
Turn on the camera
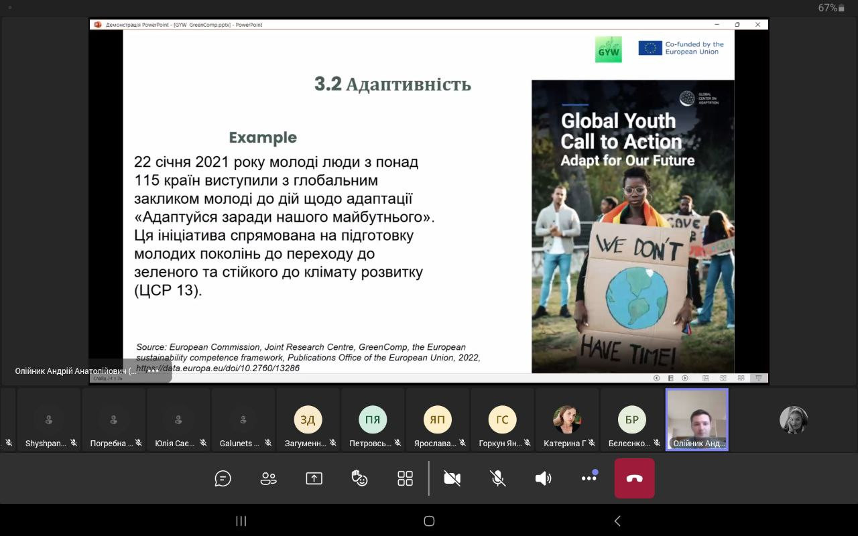pyautogui.click(x=452, y=478)
